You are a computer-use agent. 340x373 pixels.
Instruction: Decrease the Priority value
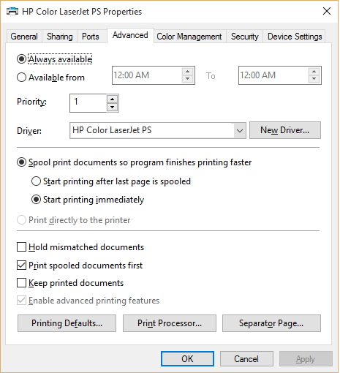[x=112, y=107]
